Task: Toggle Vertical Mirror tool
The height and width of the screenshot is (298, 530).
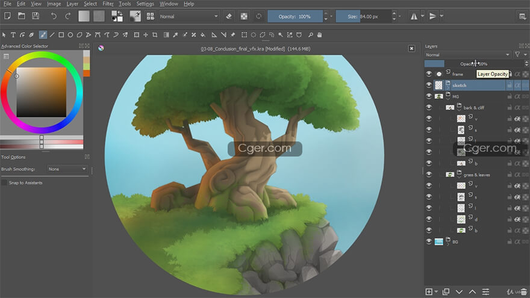Action: [432, 16]
